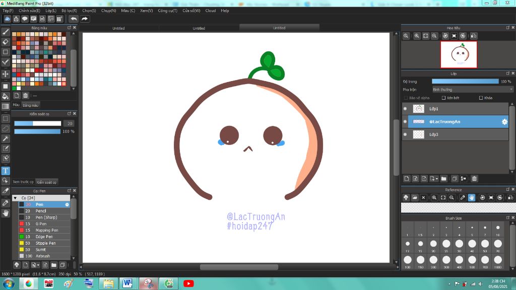Click the navigator preview thumbnail
The image size is (516, 290).
click(x=459, y=54)
